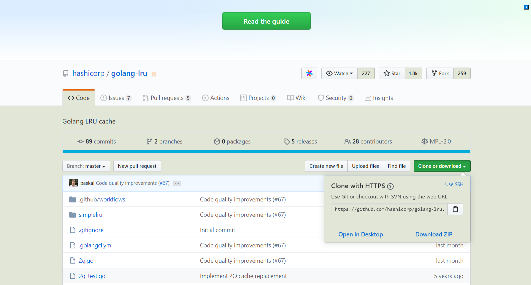Show the 28 contributors
The width and height of the screenshot is (531, 285).
tap(368, 142)
